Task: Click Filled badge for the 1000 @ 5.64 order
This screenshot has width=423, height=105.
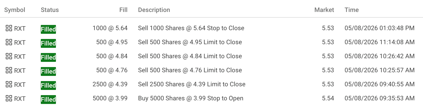Action: coord(48,29)
